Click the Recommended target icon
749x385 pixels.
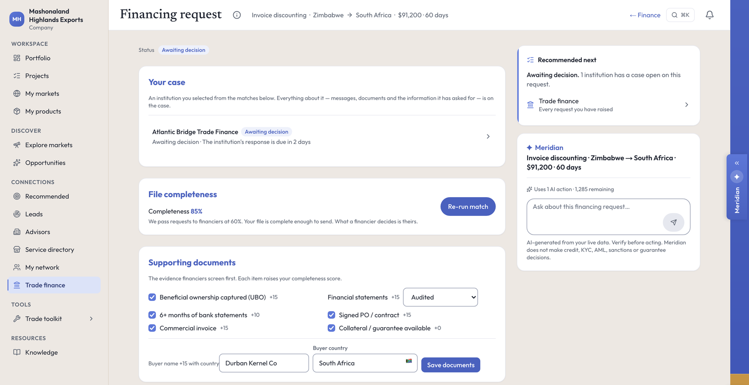click(x=17, y=196)
